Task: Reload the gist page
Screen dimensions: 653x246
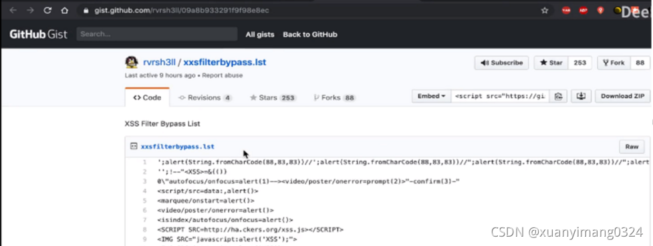Action: [47, 11]
